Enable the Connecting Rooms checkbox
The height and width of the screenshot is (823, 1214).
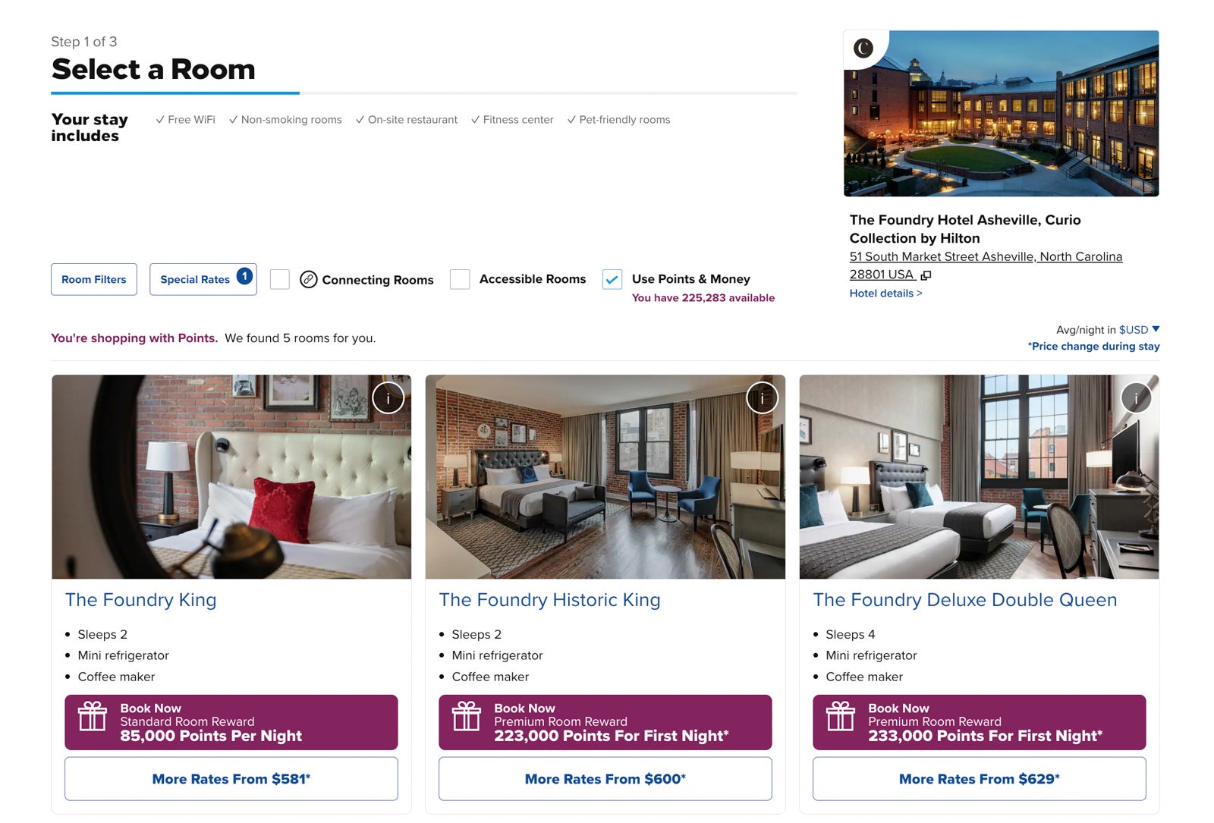(x=280, y=279)
